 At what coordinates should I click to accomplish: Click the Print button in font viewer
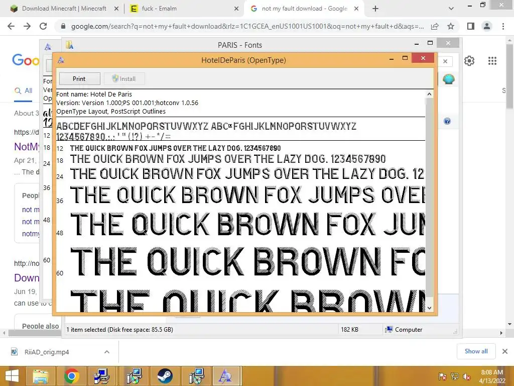(80, 79)
